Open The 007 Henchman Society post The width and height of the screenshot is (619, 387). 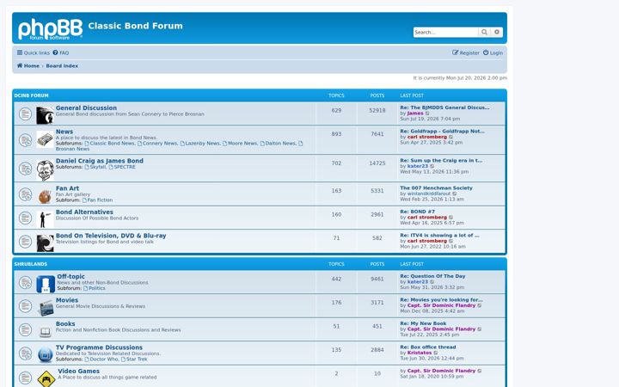[x=436, y=188]
